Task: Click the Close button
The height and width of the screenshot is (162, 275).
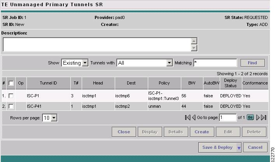Action: [124, 132]
